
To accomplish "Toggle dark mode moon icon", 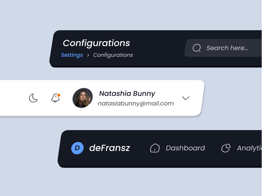I will click(x=33, y=98).
